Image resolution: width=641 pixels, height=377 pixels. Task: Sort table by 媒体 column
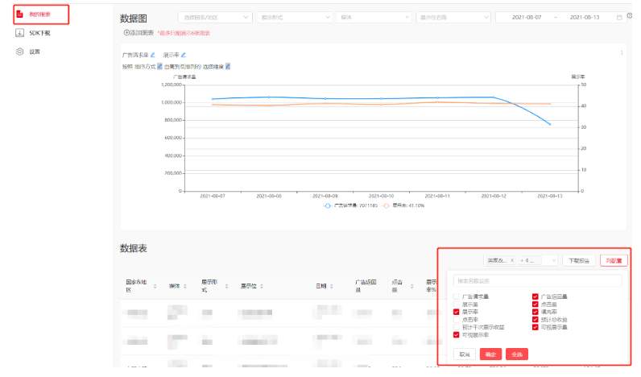185,286
